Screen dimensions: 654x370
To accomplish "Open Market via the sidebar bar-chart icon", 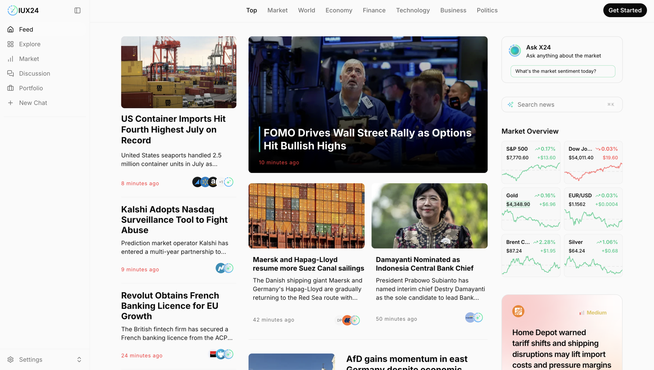I will [11, 59].
